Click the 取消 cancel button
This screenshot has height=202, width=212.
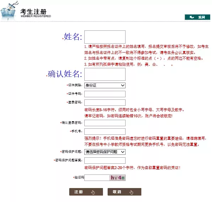tap(124, 192)
